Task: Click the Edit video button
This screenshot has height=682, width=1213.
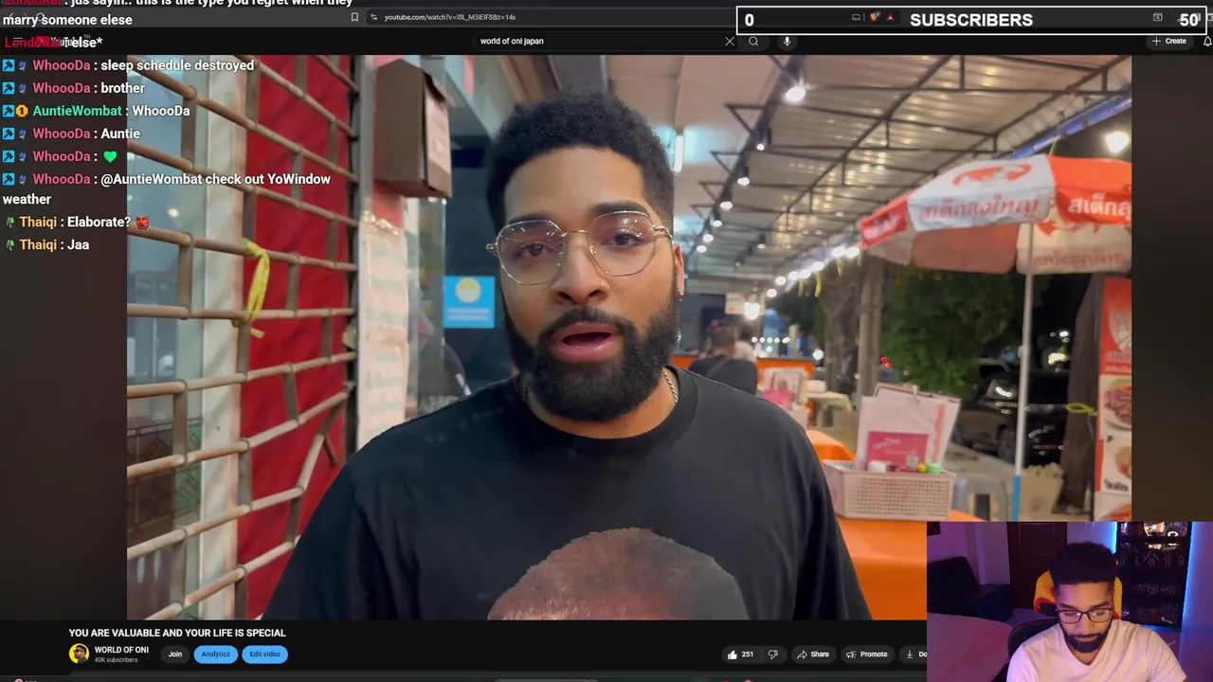Action: click(x=264, y=654)
